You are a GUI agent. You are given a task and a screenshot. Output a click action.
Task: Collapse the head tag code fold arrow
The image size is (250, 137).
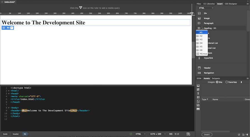pos(9,94)
